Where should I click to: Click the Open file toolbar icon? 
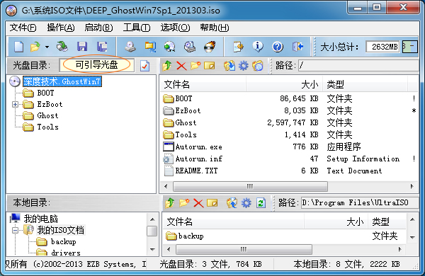click(x=35, y=47)
